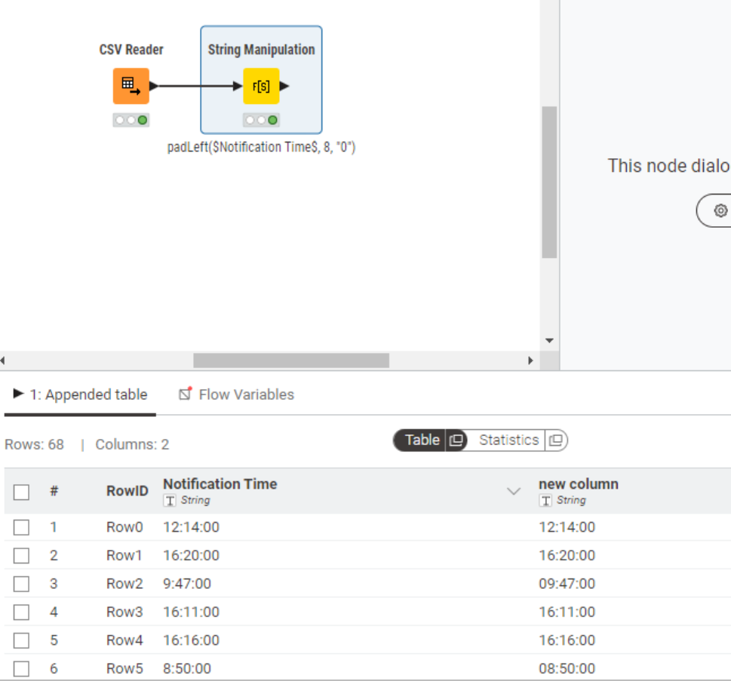731x681 pixels.
Task: Click the pop-out icon beside Table
Action: click(455, 440)
